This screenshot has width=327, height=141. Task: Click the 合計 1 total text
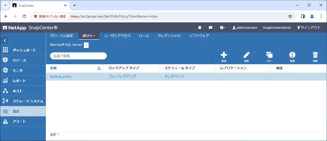[54, 134]
